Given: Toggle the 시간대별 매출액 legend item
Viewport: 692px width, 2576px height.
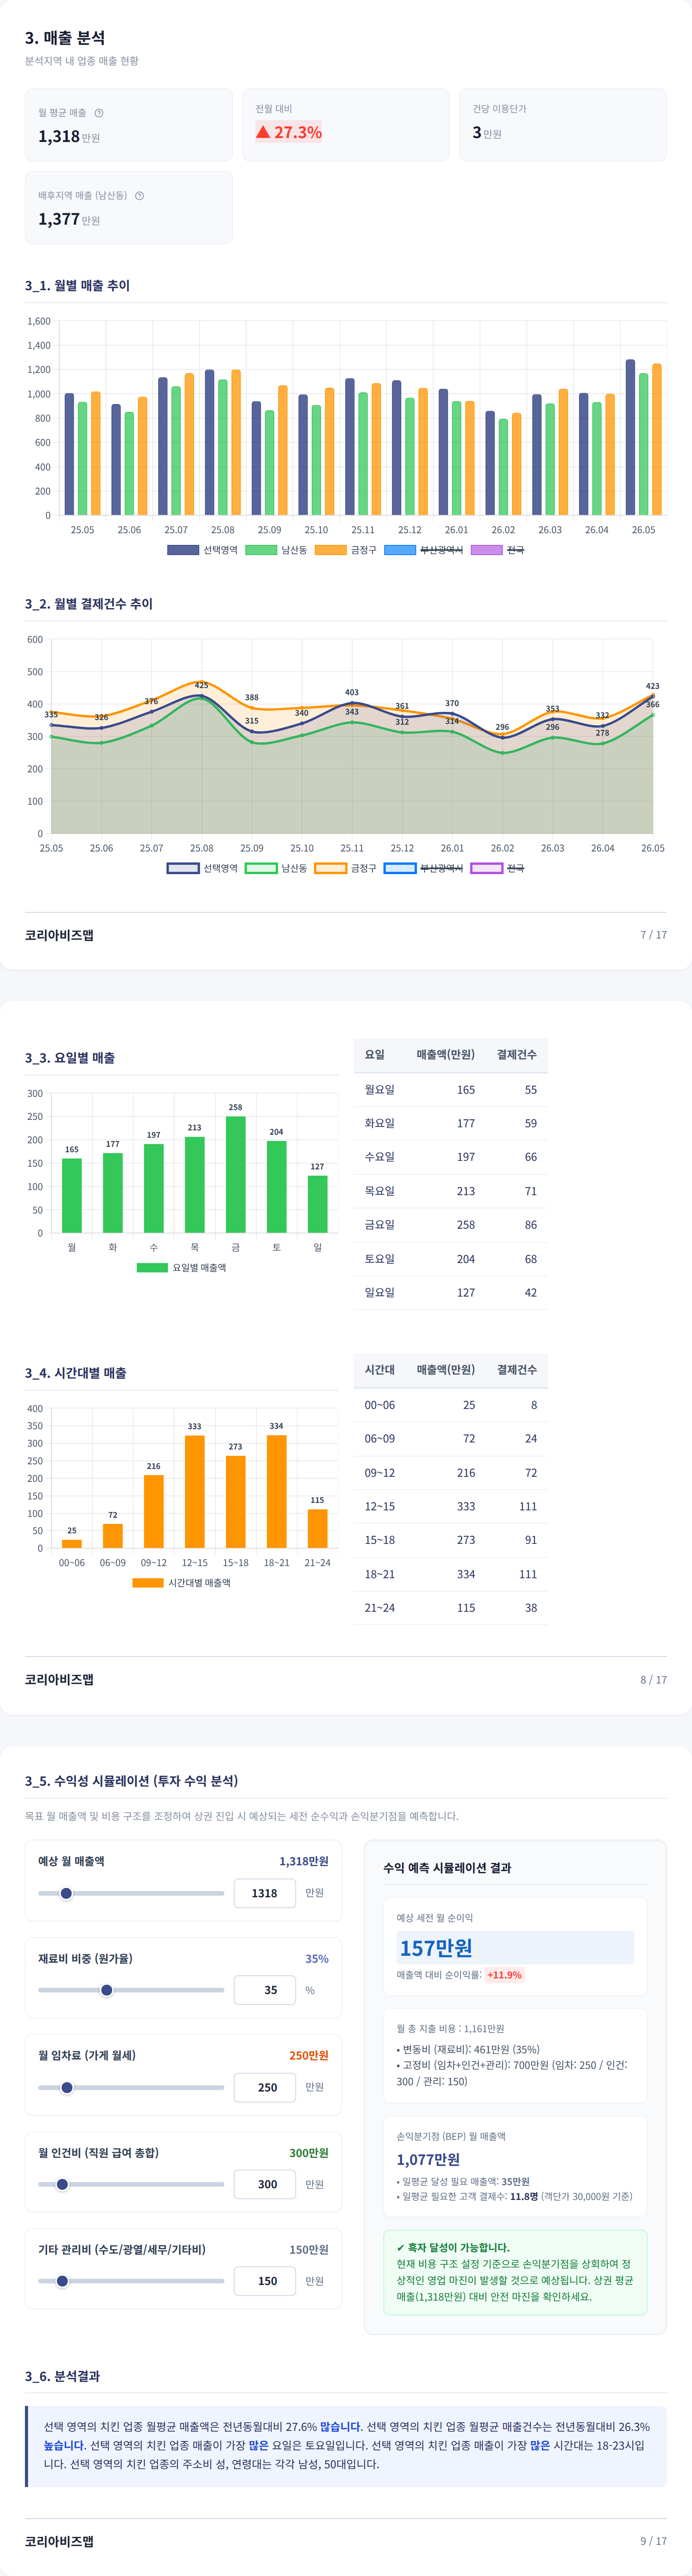Looking at the screenshot, I should pyautogui.click(x=182, y=1582).
